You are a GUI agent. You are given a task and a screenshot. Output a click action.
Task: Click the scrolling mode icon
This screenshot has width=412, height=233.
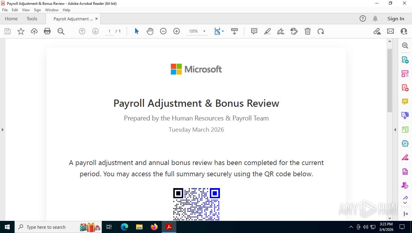234,31
